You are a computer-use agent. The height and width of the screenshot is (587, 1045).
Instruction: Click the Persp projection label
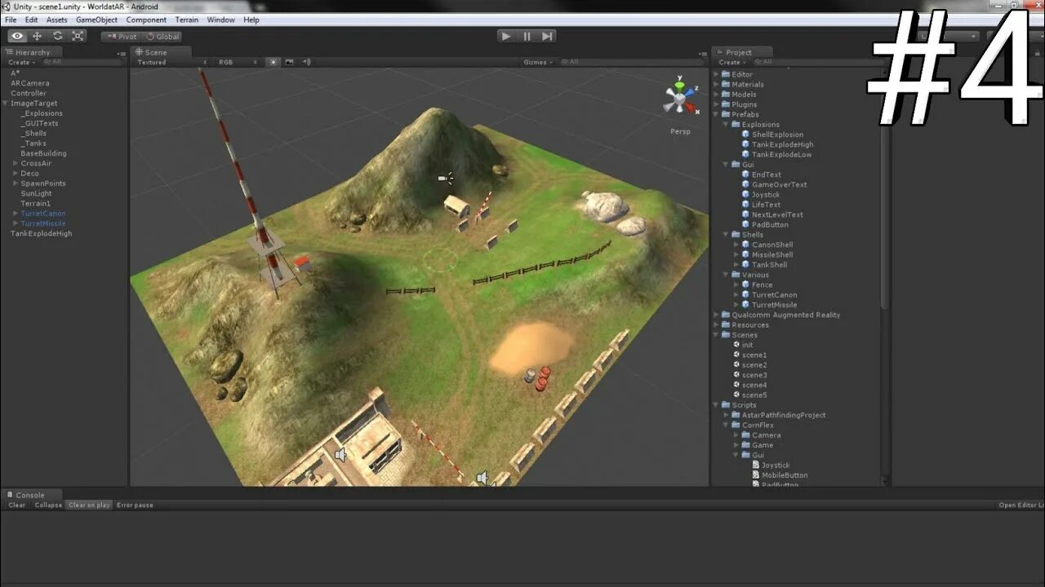[x=680, y=131]
